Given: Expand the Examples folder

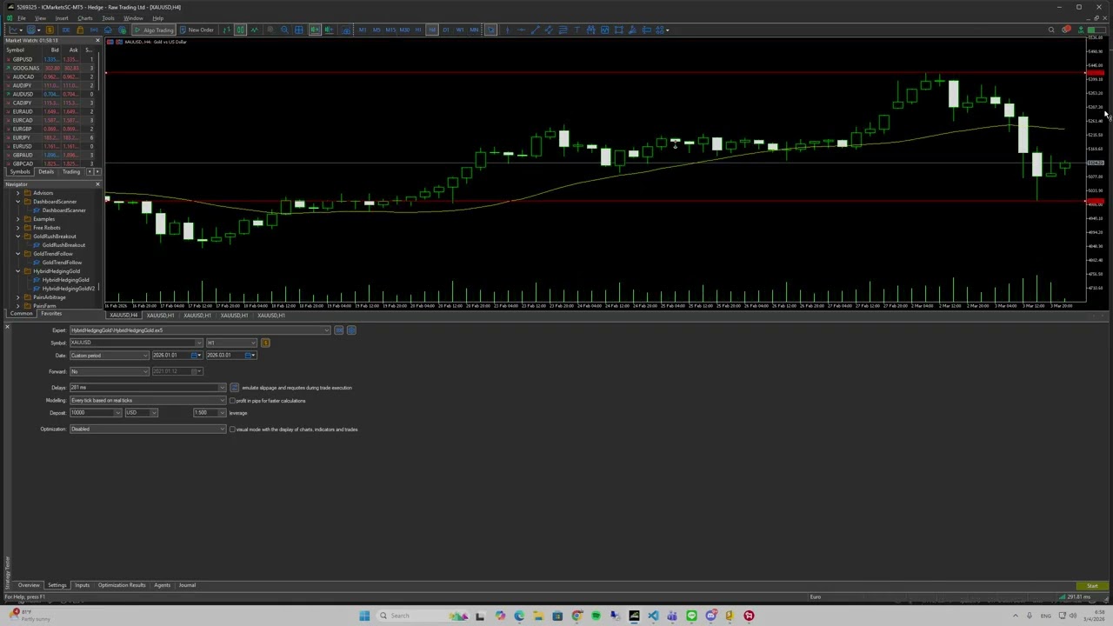Looking at the screenshot, I should 17,219.
